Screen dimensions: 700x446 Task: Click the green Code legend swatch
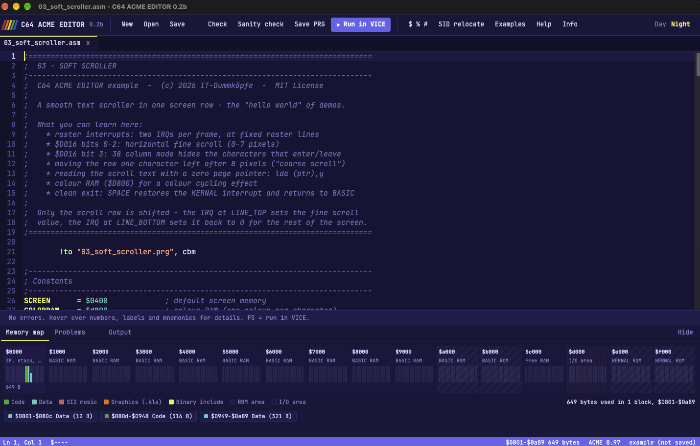(x=6, y=402)
